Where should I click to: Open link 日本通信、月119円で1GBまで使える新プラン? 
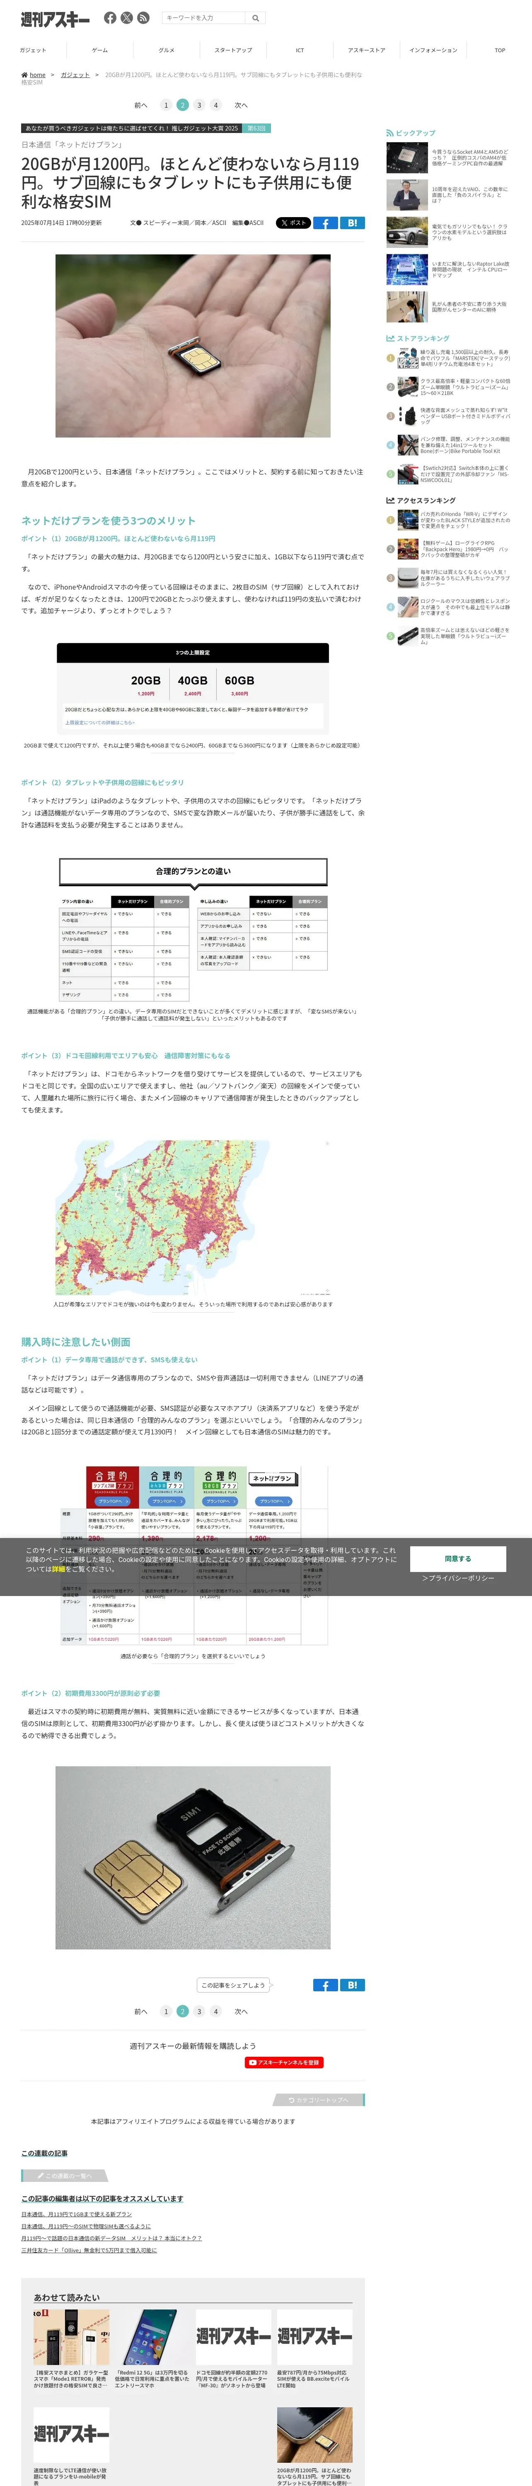click(76, 2214)
